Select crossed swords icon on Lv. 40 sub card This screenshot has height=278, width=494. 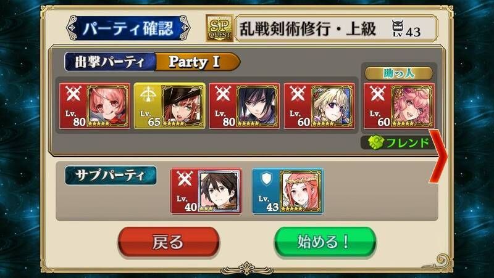(185, 179)
